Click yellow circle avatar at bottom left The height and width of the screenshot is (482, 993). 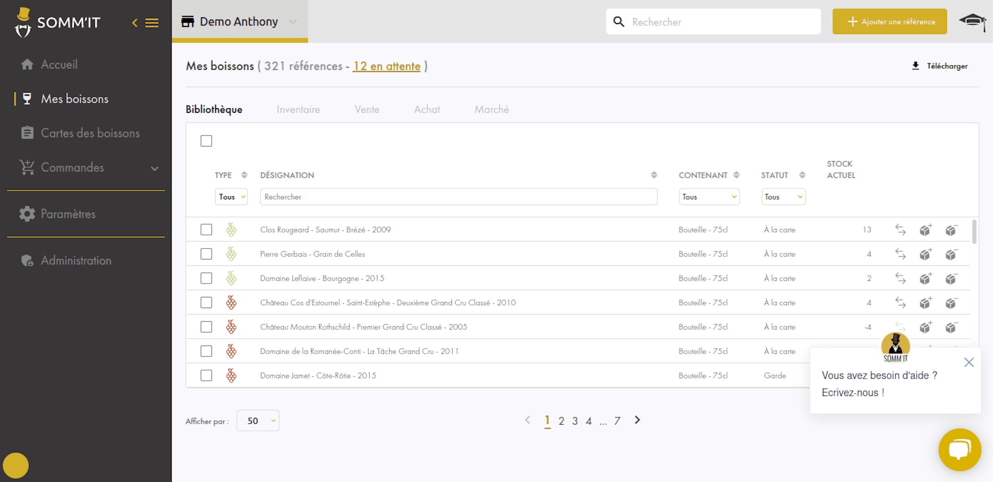point(16,465)
